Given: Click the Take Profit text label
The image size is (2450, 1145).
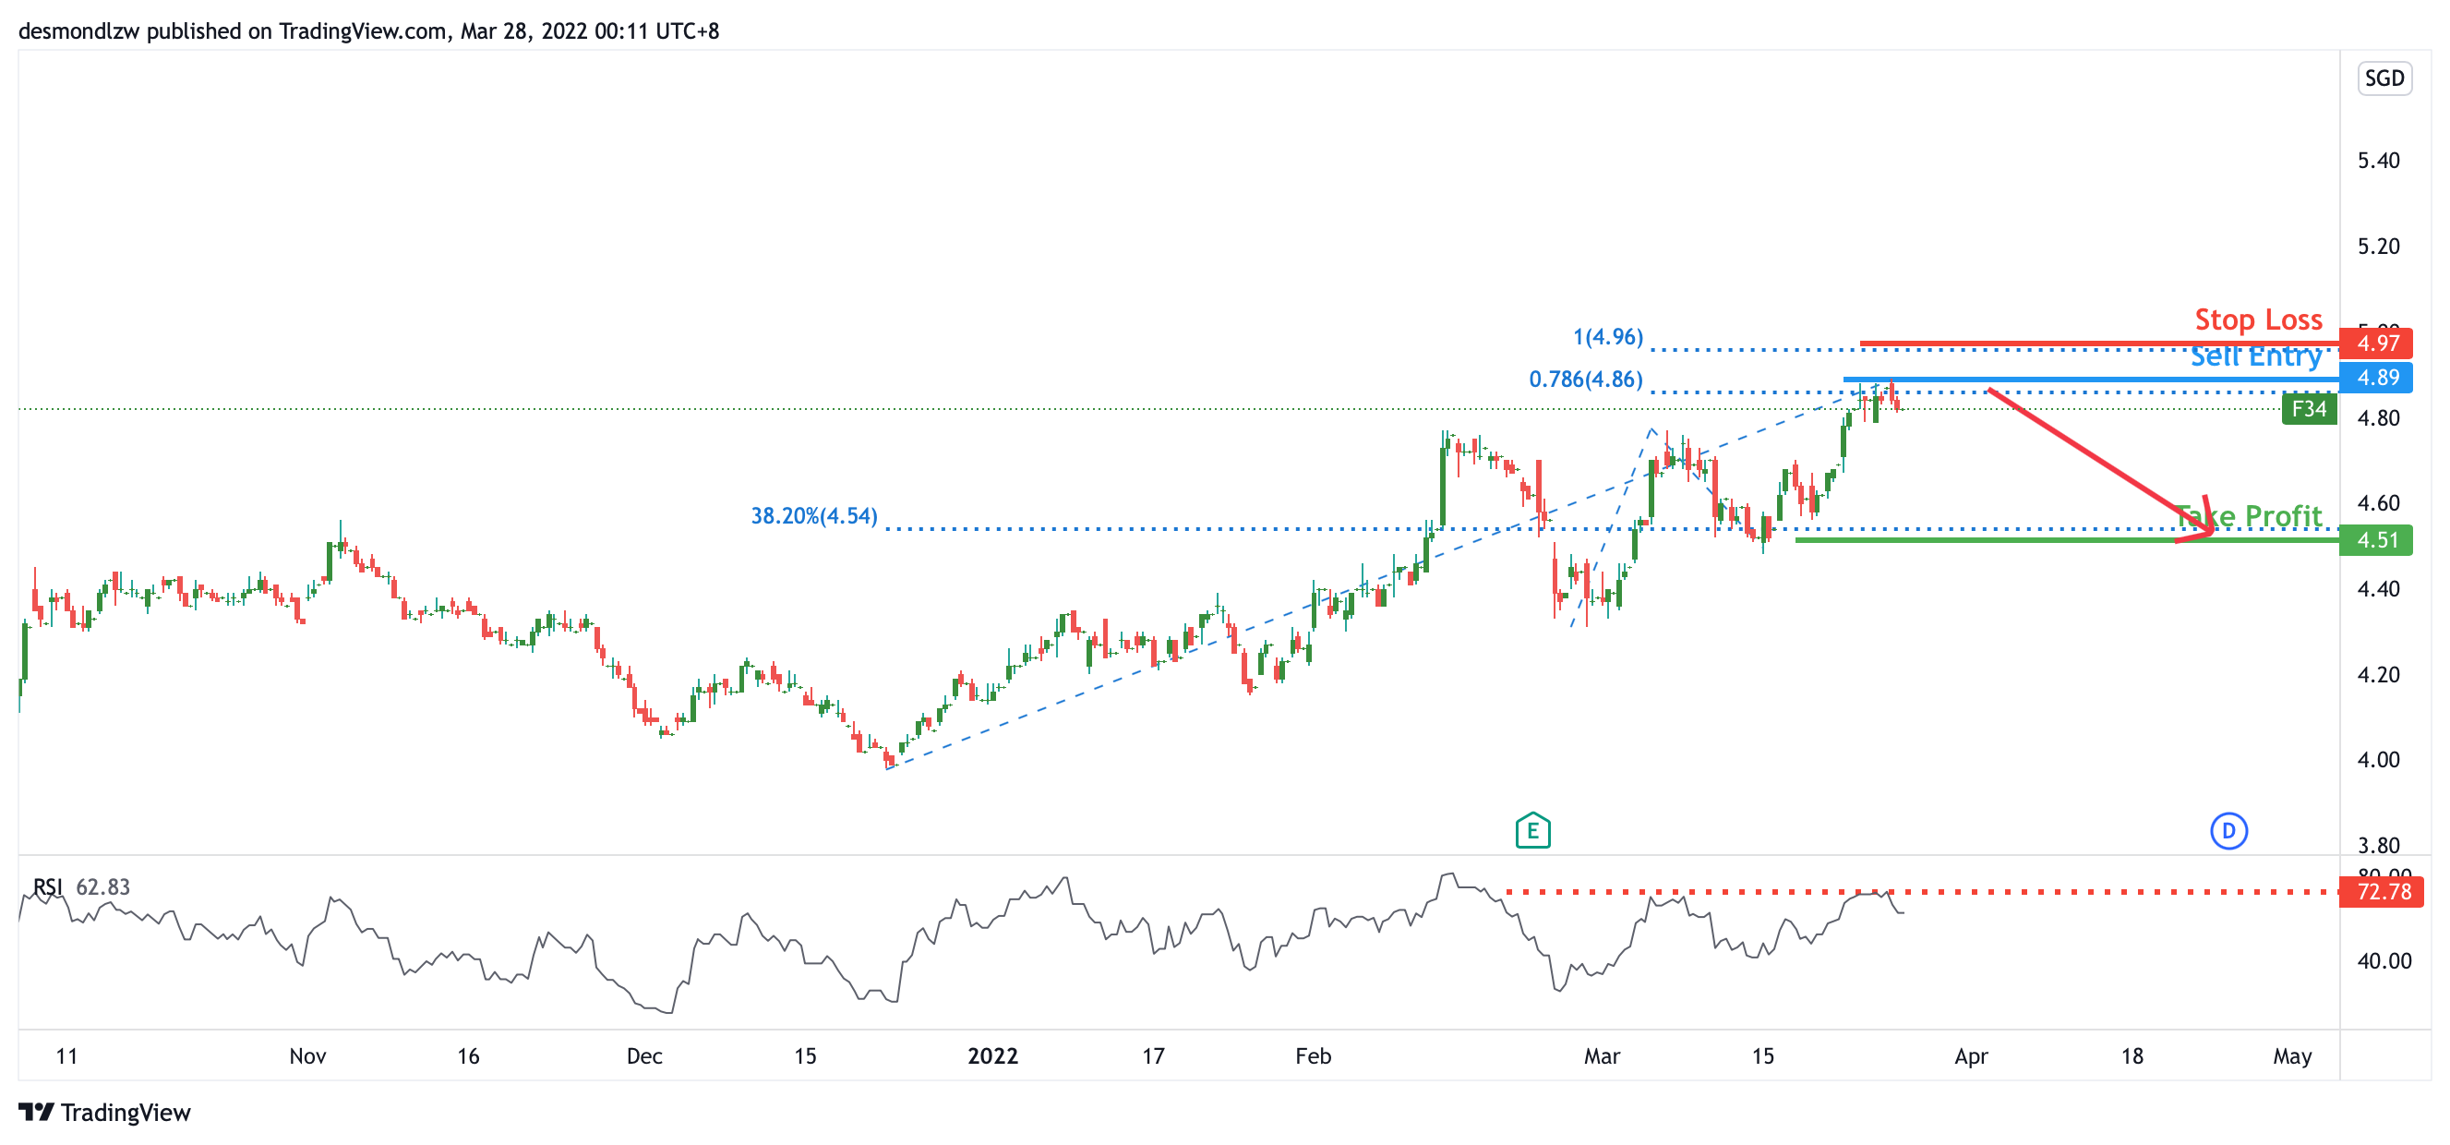Looking at the screenshot, I should [2249, 515].
